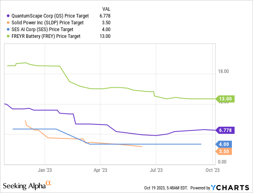
Task: Click the green 13.00 value flag
Action: pyautogui.click(x=226, y=99)
